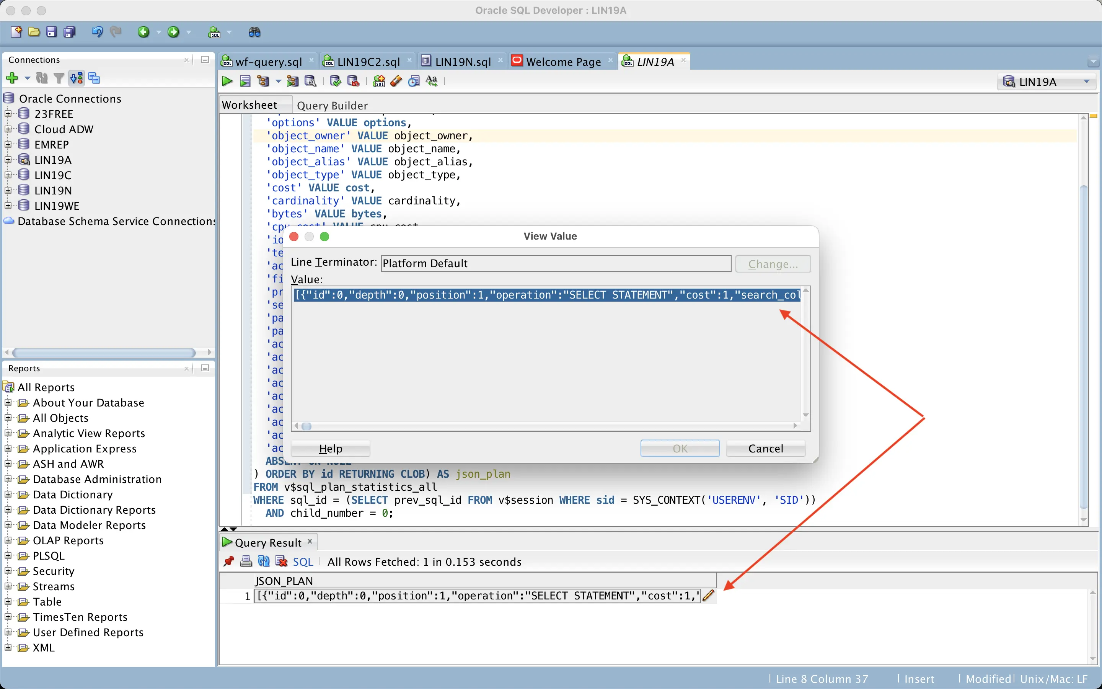Click the Run Script icon

(245, 81)
